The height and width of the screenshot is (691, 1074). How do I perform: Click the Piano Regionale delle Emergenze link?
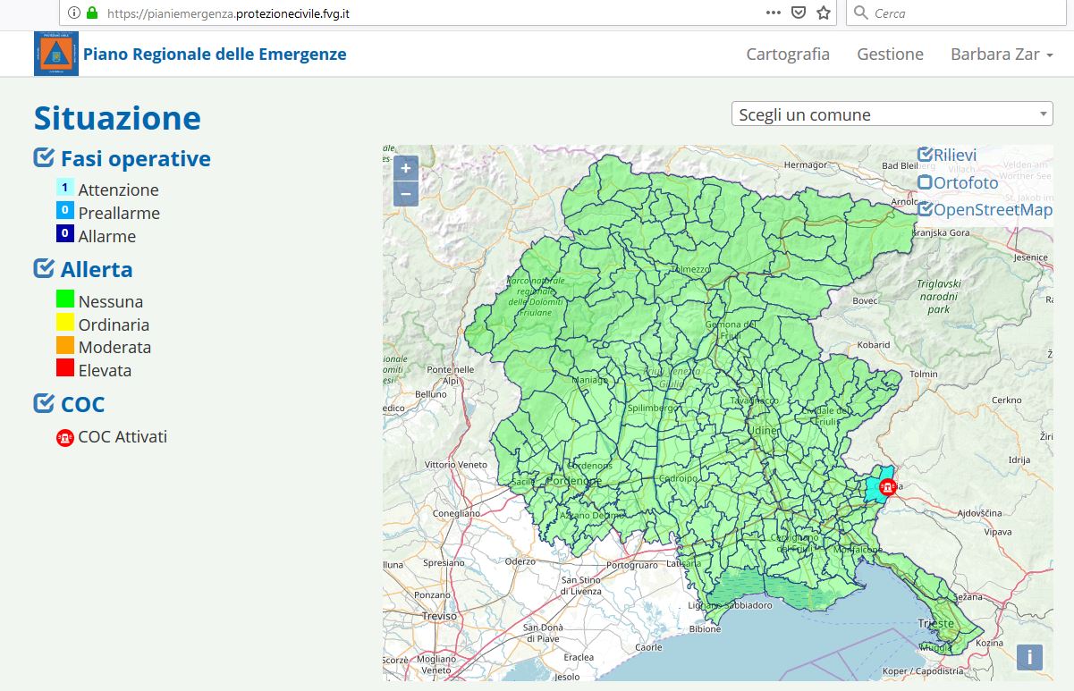pyautogui.click(x=215, y=55)
